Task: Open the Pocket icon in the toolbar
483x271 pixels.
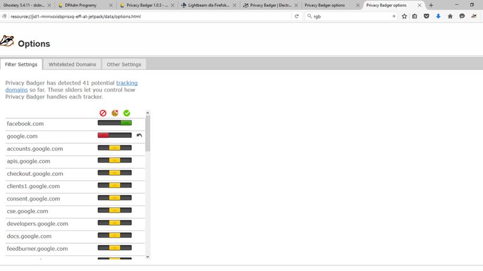Action: tap(426, 16)
